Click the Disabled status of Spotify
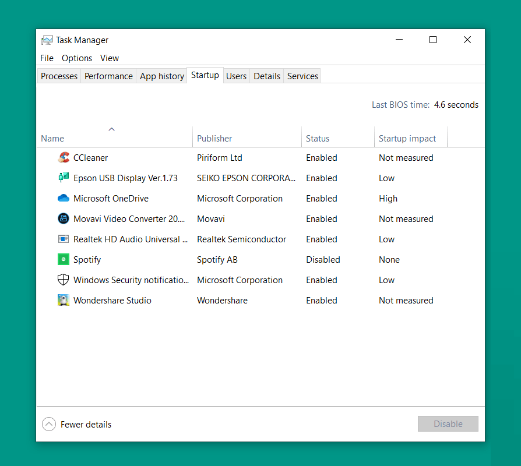The width and height of the screenshot is (521, 466). (x=323, y=260)
